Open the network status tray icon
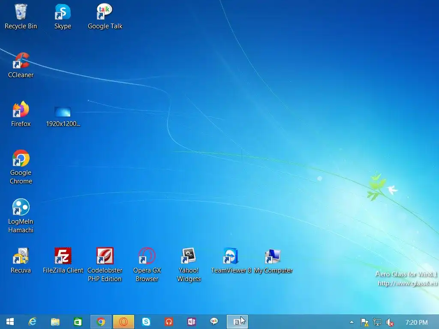Image resolution: width=439 pixels, height=329 pixels. (377, 322)
